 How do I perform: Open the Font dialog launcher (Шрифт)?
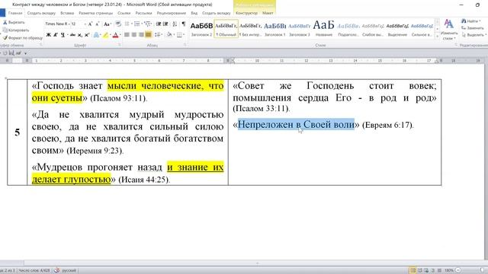(119, 46)
